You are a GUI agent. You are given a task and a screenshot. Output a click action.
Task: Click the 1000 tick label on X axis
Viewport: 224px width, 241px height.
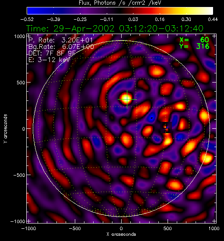(214, 228)
